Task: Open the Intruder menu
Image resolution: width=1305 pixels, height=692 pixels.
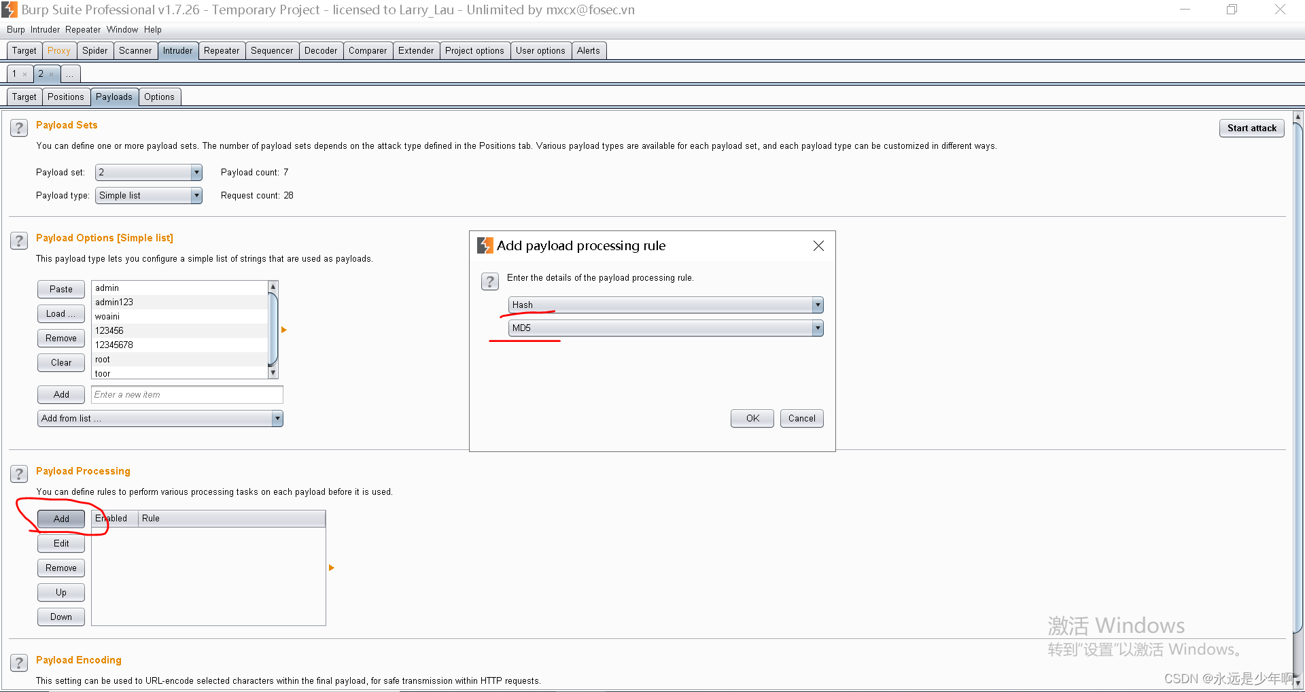Action: click(45, 30)
